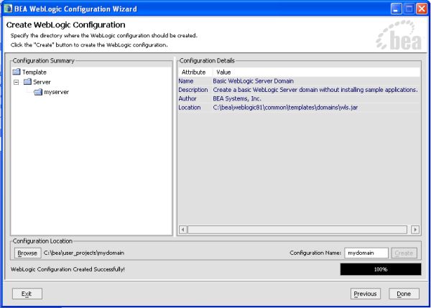
Task: Click the details scrollbar right arrow
Action: 415,230
